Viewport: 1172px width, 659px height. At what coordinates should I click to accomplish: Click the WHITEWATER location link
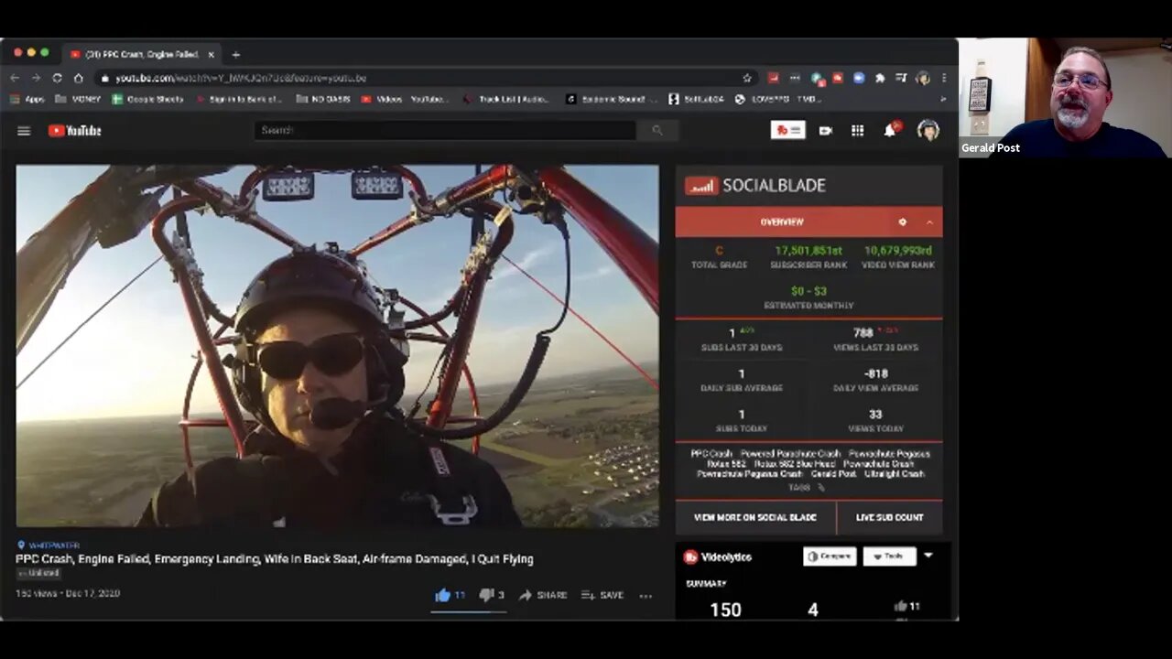coord(54,546)
